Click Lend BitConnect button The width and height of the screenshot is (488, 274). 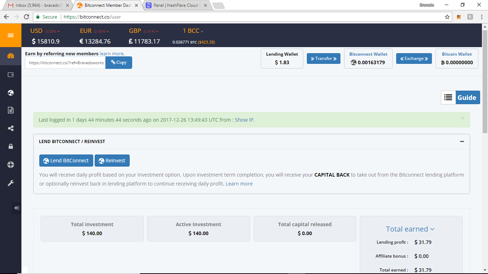pyautogui.click(x=66, y=161)
